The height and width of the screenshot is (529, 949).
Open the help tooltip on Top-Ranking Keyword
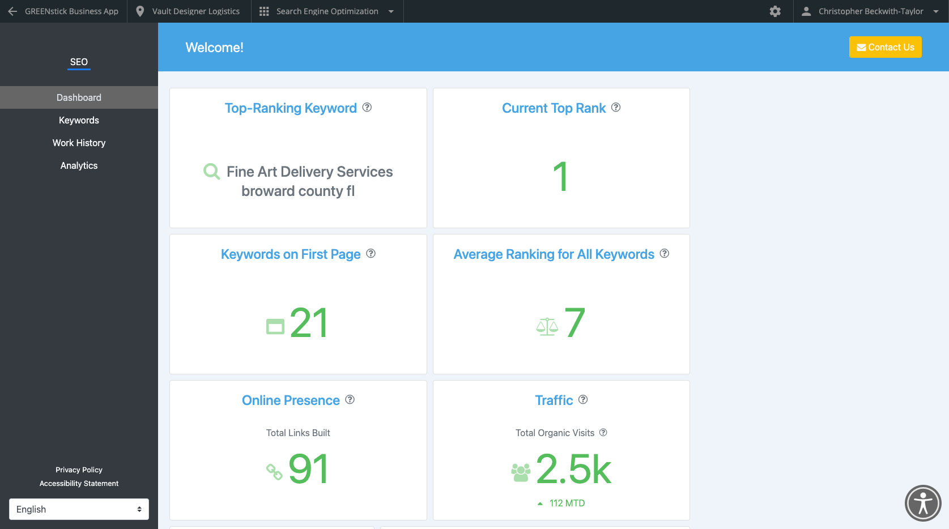click(367, 107)
